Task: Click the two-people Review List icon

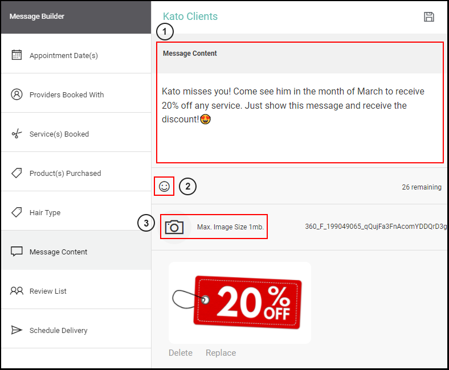Action: [17, 291]
